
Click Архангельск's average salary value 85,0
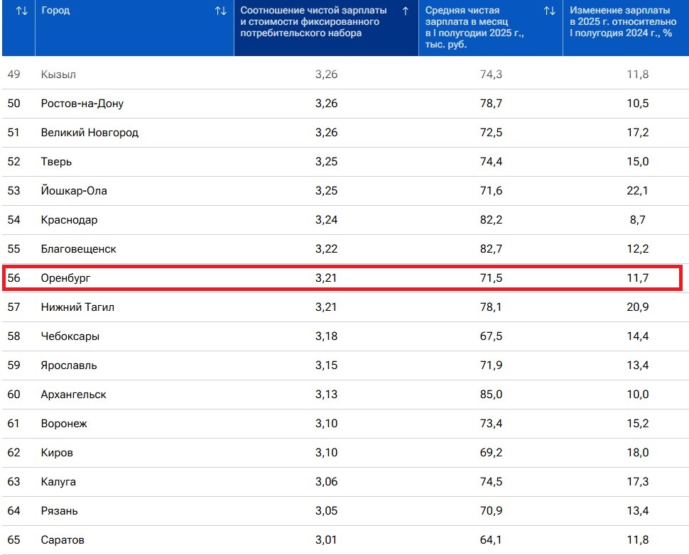pos(491,395)
